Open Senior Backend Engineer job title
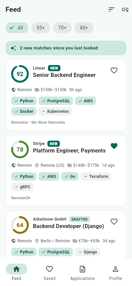Viewport: 132px width, 286px height. (x=64, y=75)
